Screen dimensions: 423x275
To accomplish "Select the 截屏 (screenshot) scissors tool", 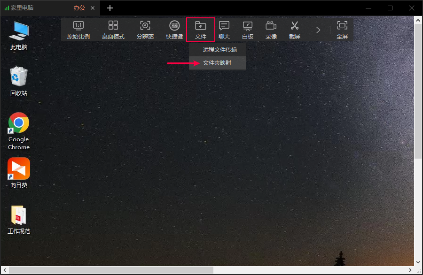I will click(295, 30).
